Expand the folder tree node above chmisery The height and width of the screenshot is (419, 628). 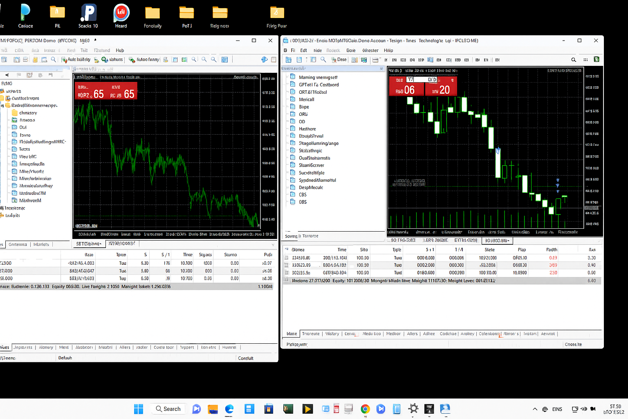[2, 106]
